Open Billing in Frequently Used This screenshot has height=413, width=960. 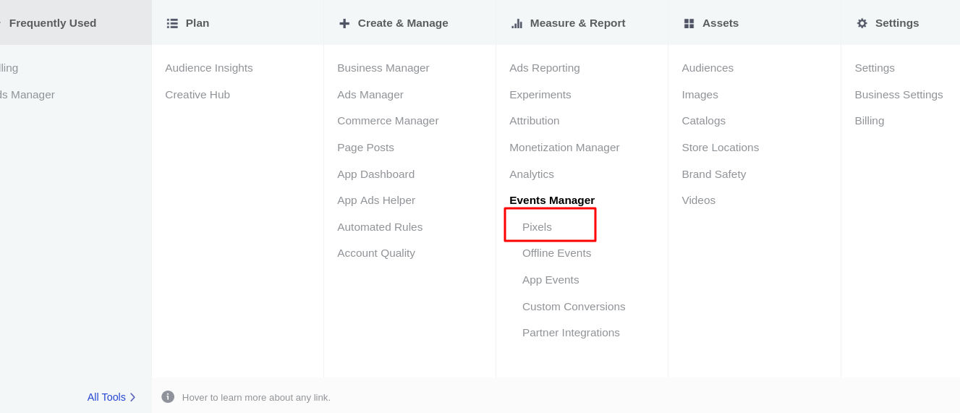tap(9, 68)
